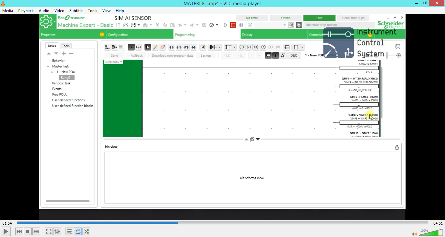Collapse the Master Task tree node
445x237 pixels.
pyautogui.click(x=48, y=67)
